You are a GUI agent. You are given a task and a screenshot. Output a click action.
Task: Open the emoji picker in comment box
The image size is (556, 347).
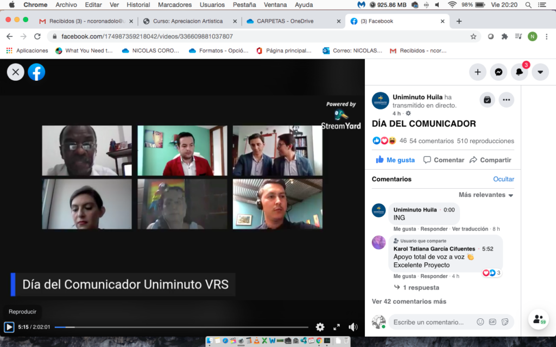point(480,322)
